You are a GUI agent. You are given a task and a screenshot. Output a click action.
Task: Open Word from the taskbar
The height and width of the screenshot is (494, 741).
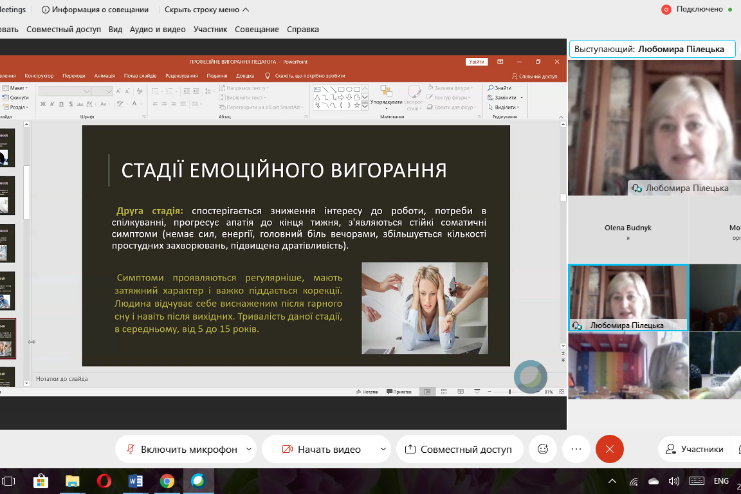135,481
